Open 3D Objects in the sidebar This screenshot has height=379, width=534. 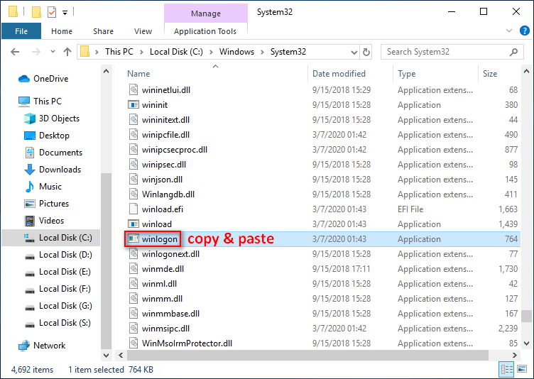pyautogui.click(x=52, y=119)
